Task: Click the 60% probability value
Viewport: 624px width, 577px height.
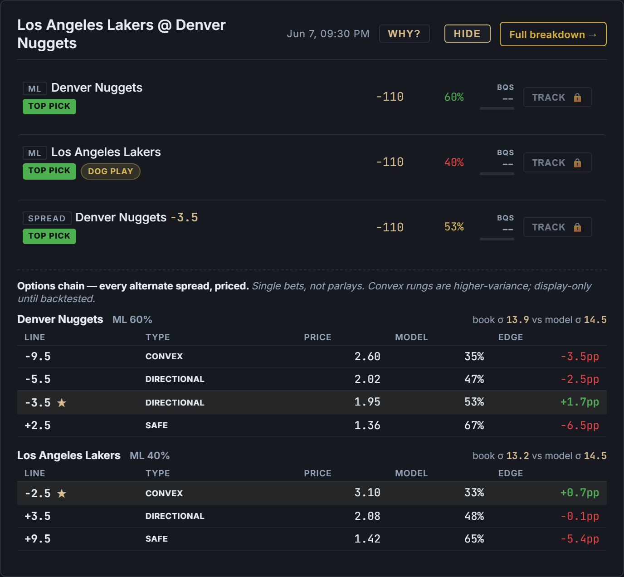Action: coord(454,97)
